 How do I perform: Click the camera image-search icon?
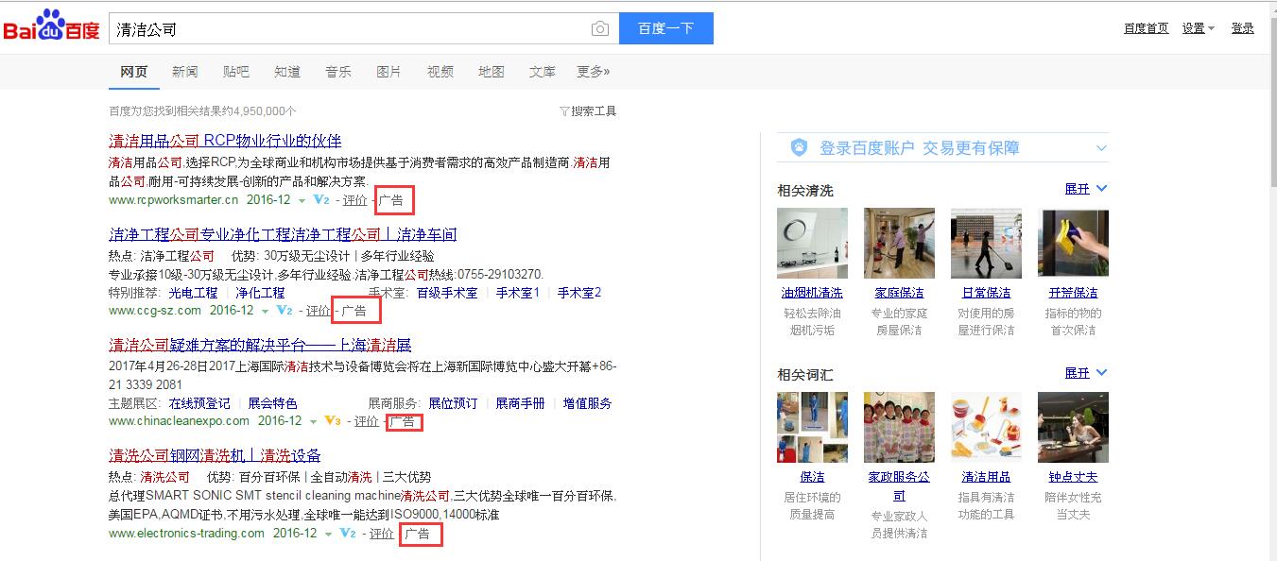(x=600, y=29)
